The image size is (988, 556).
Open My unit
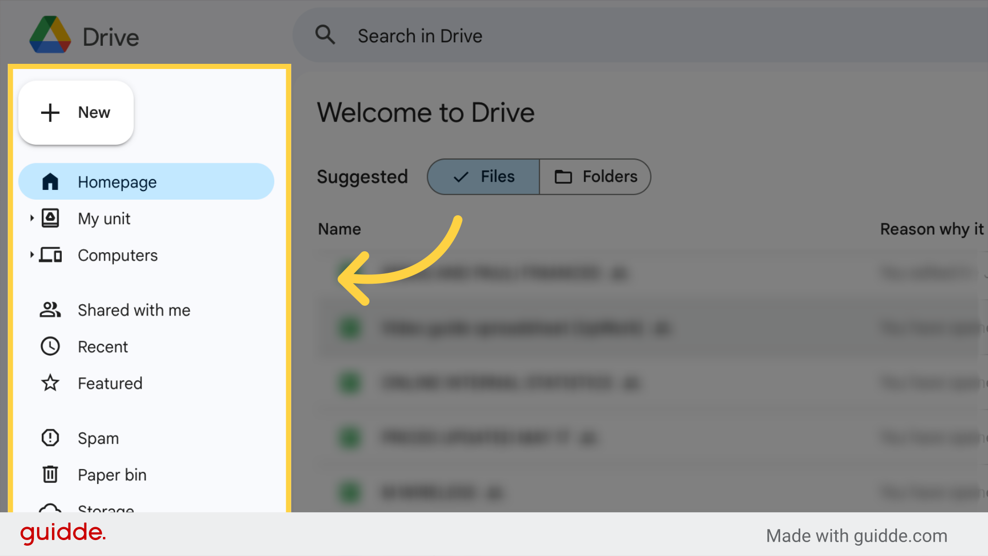point(146,219)
